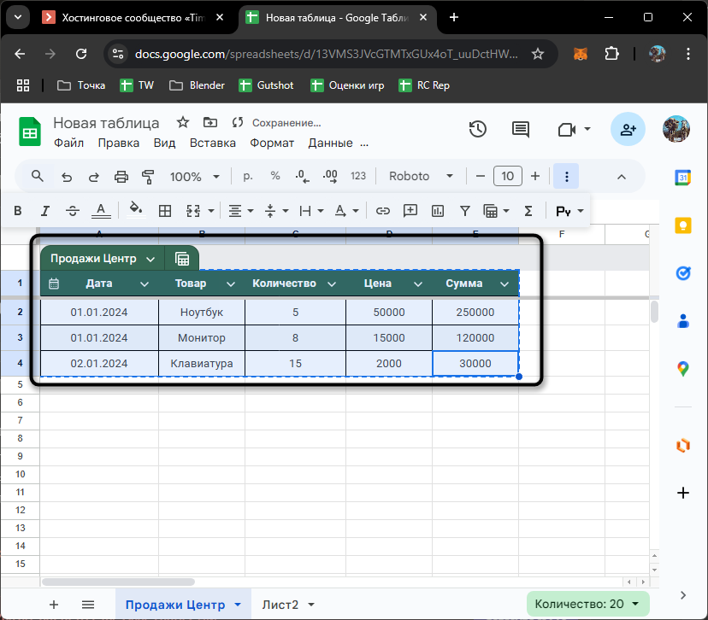
Task: Open the text color picker
Action: pos(101,211)
